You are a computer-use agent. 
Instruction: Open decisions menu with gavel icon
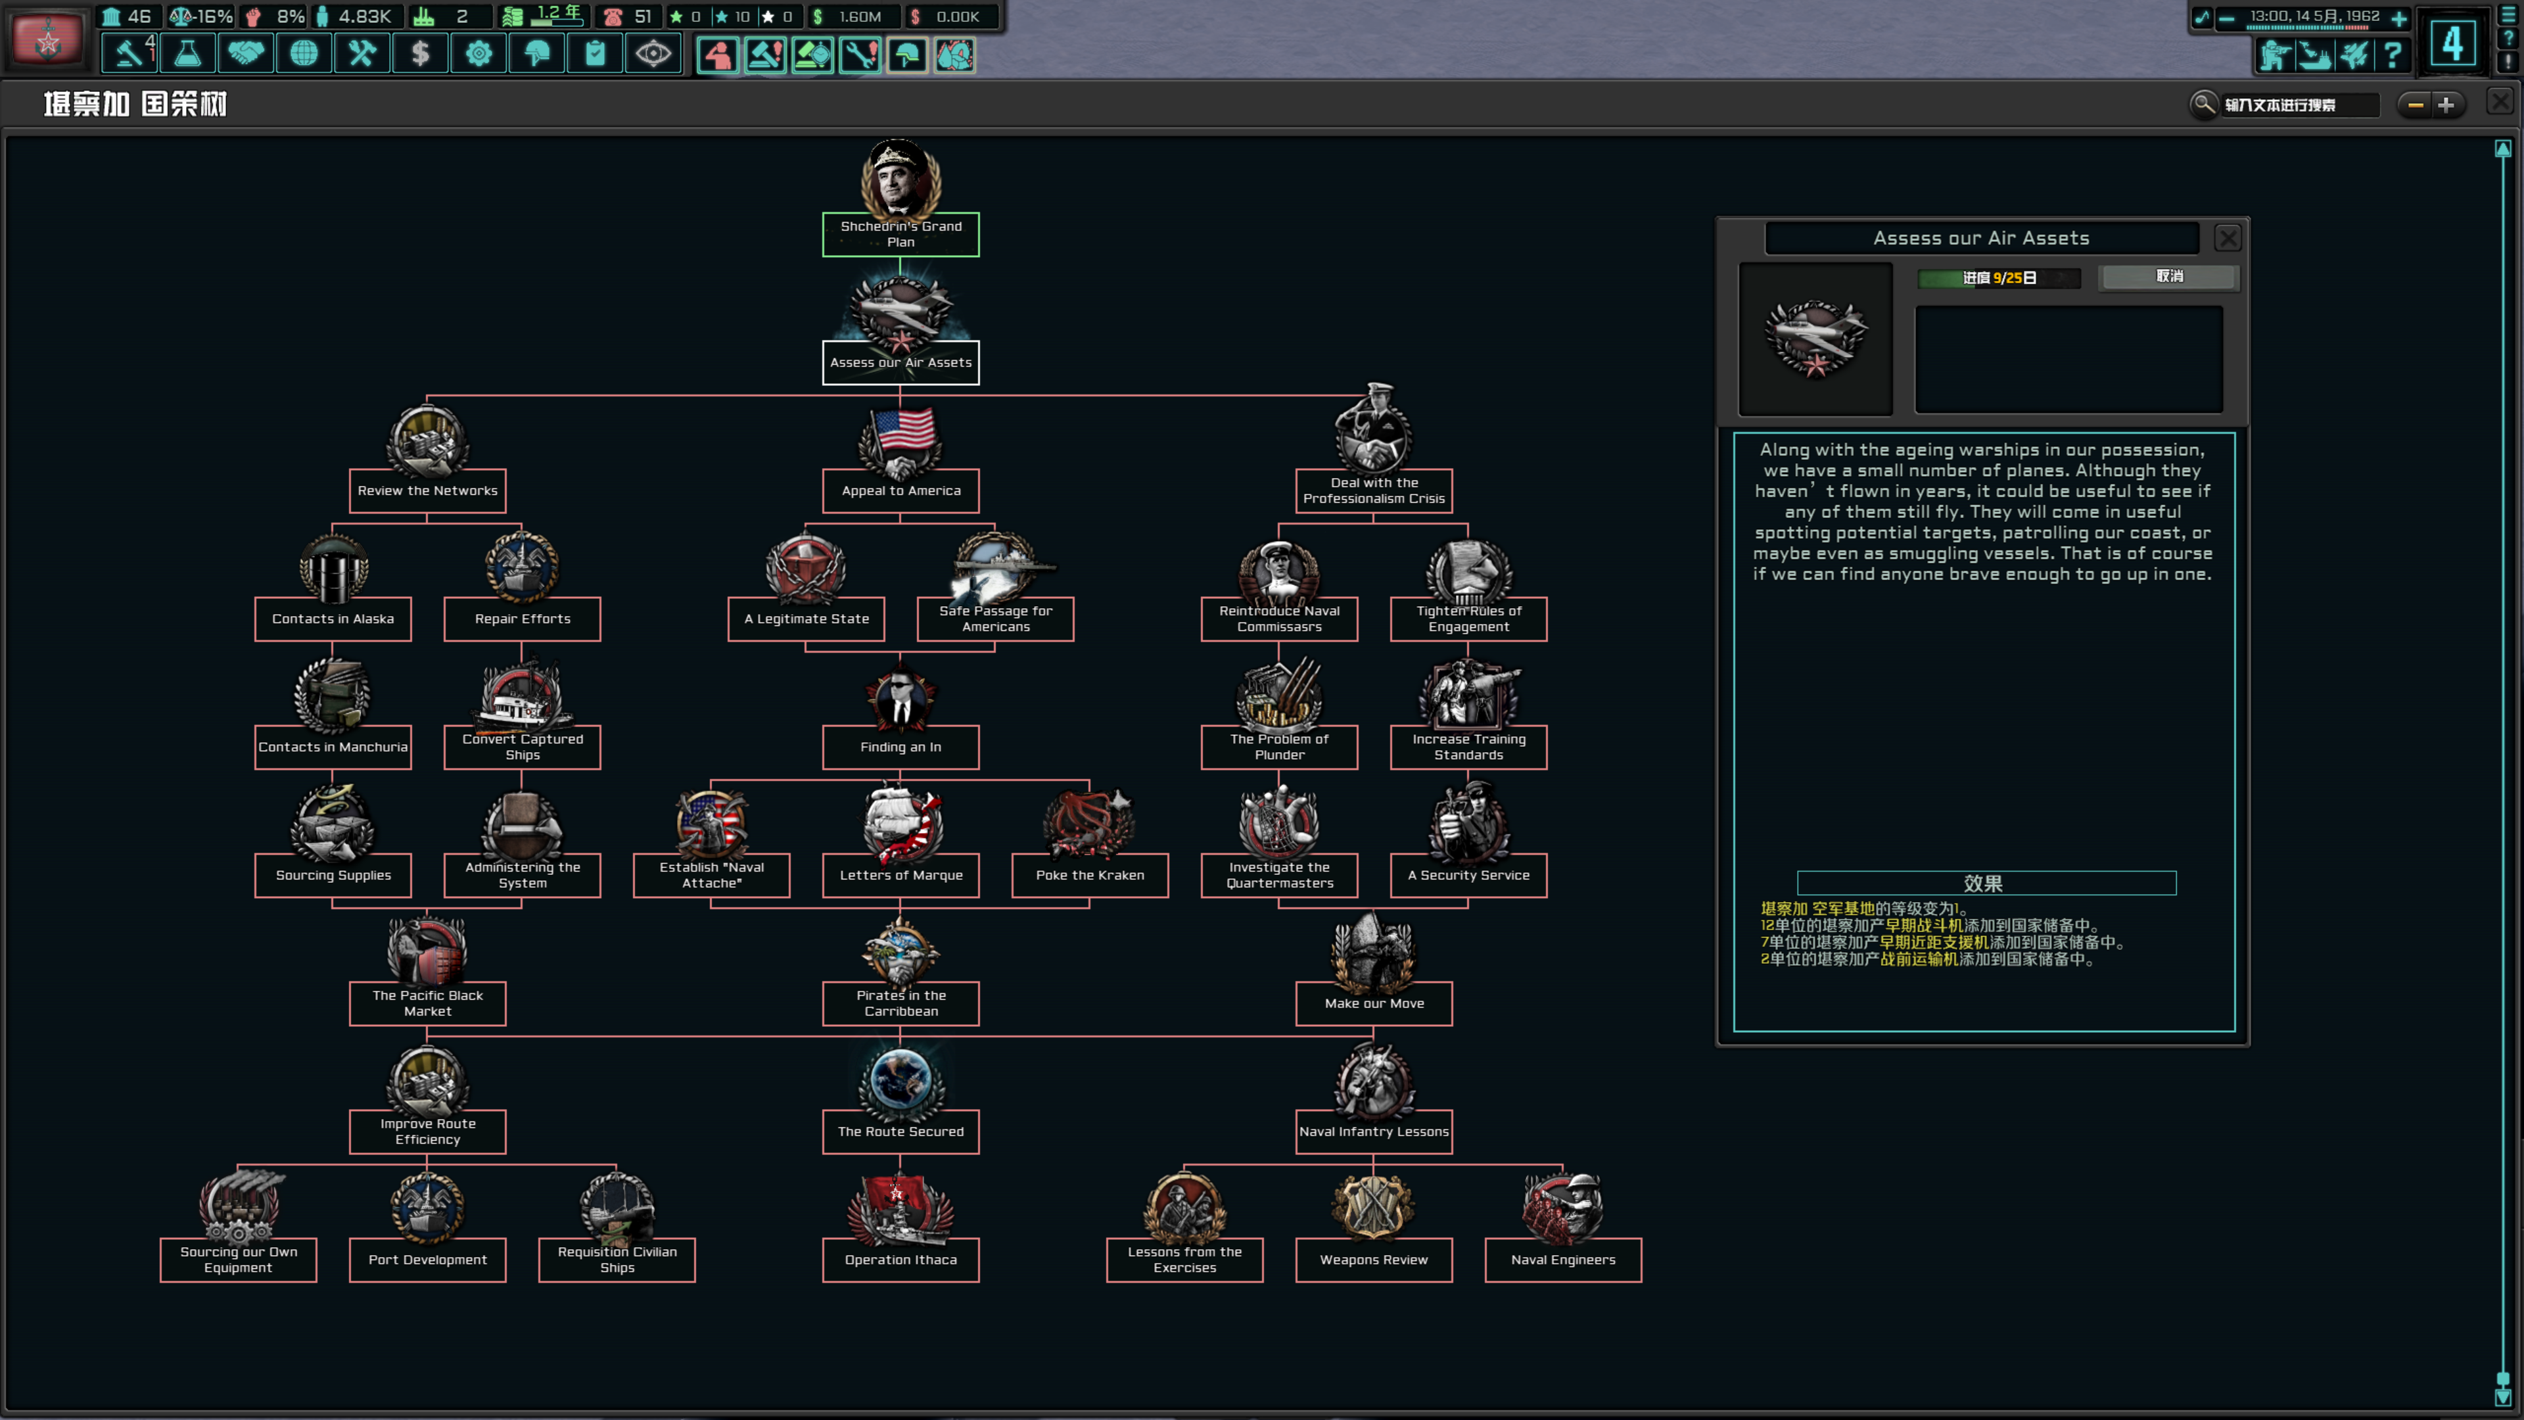pos(129,53)
